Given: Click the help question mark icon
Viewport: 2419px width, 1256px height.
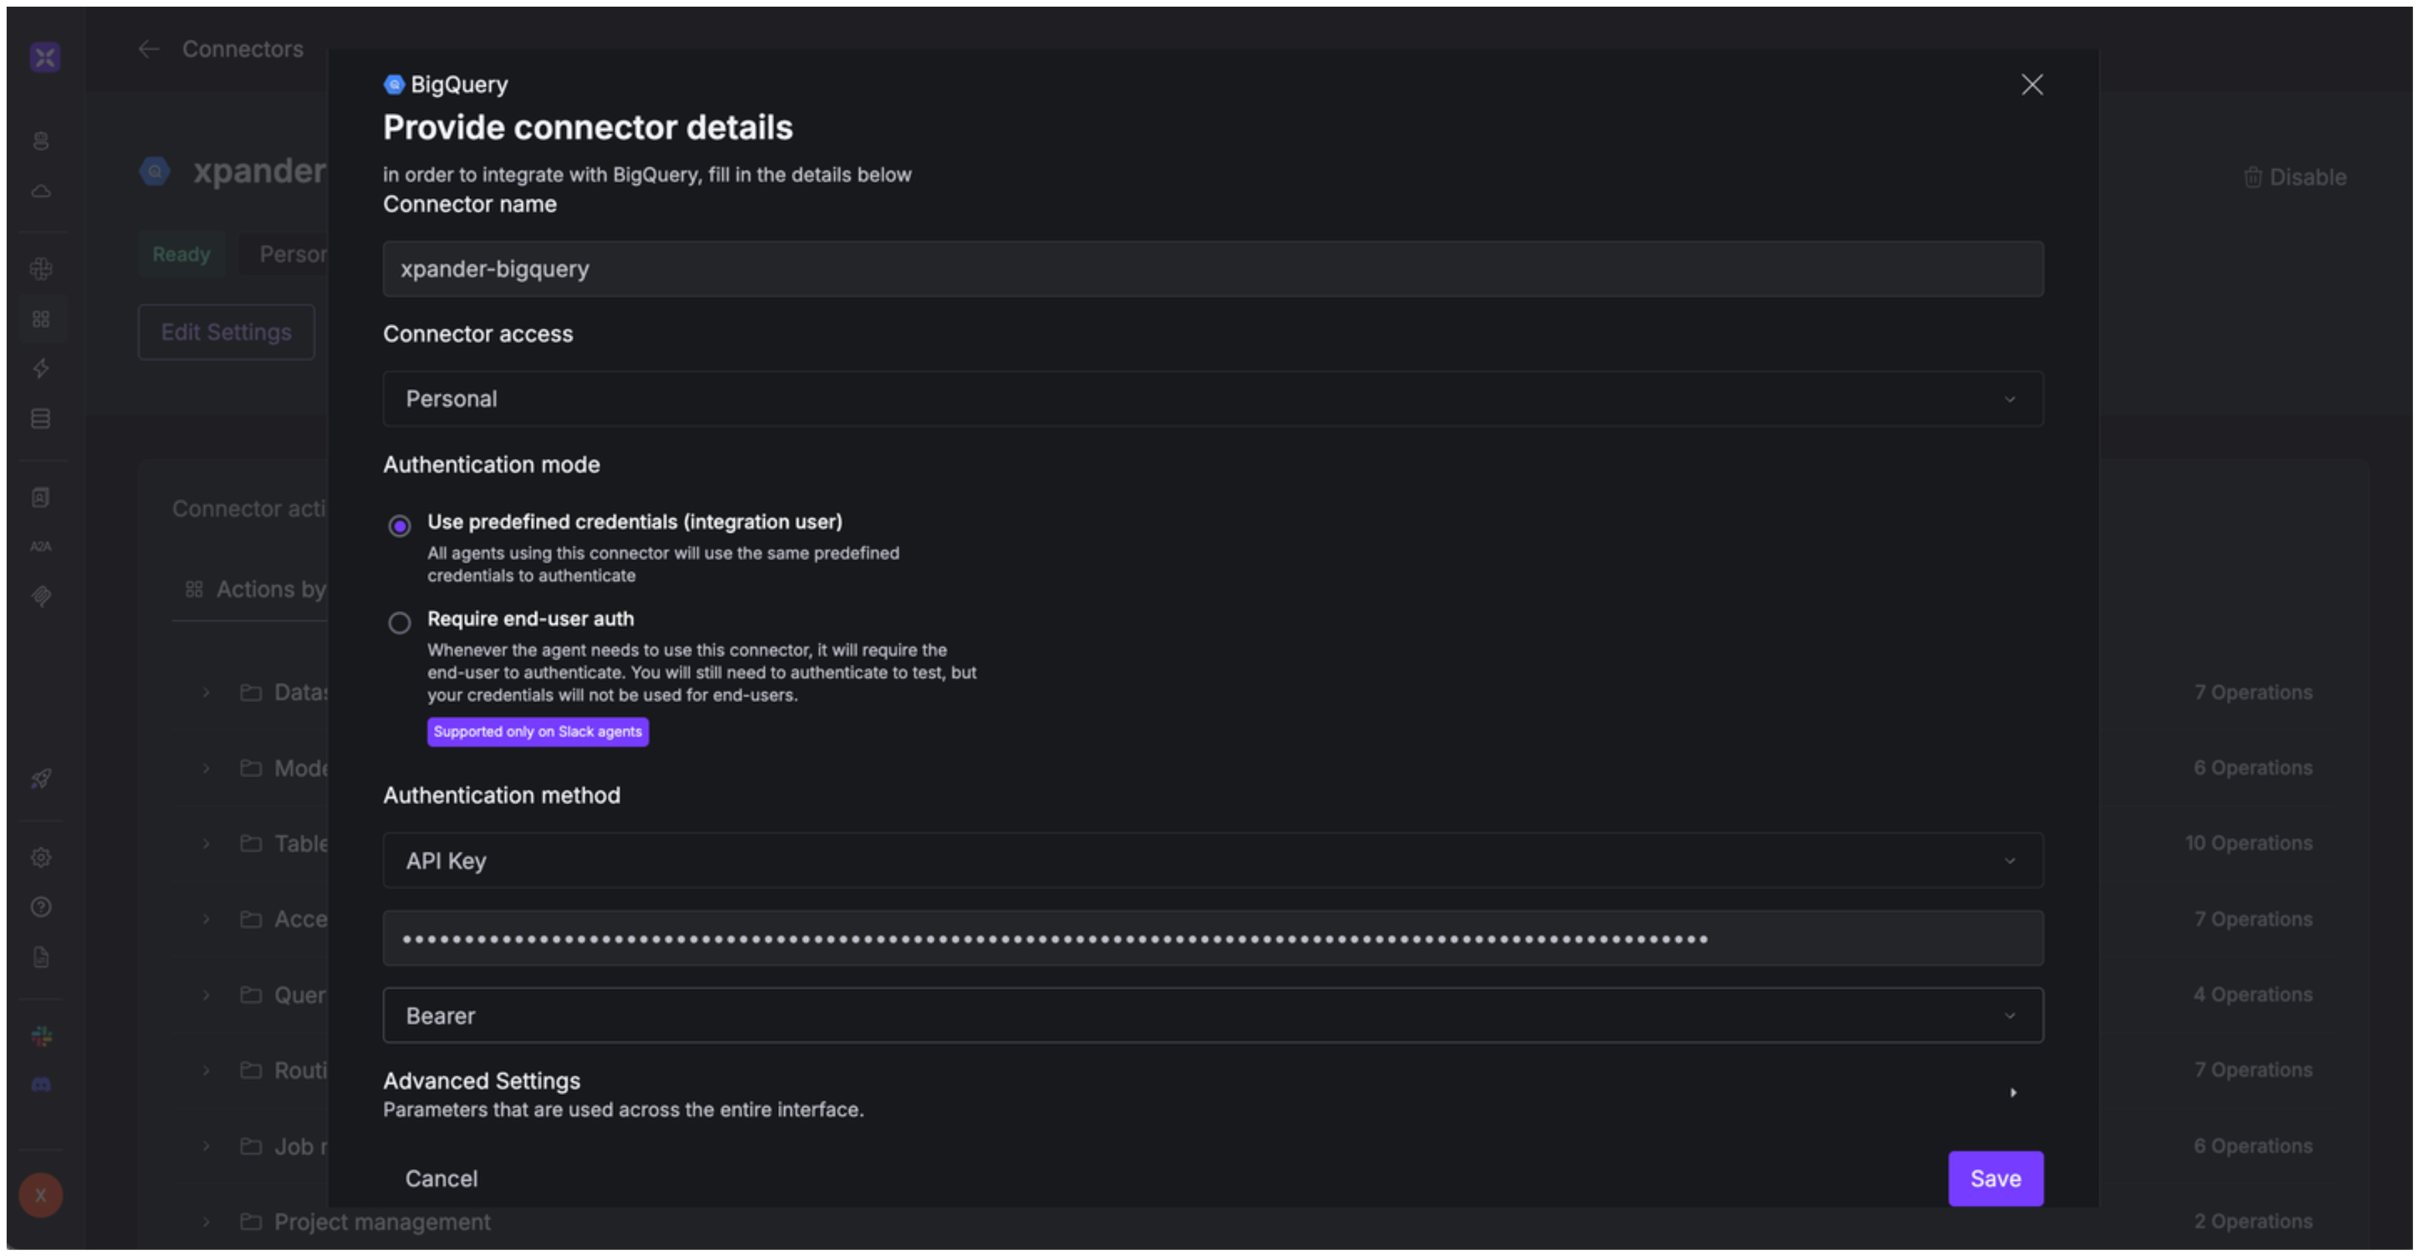Looking at the screenshot, I should [x=41, y=907].
